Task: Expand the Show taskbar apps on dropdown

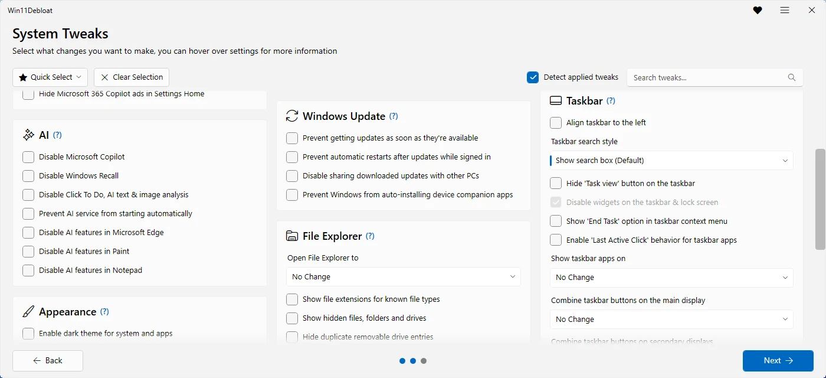Action: [671, 277]
